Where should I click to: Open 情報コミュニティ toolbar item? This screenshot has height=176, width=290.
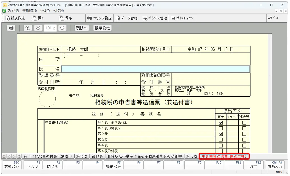[x=182, y=18]
